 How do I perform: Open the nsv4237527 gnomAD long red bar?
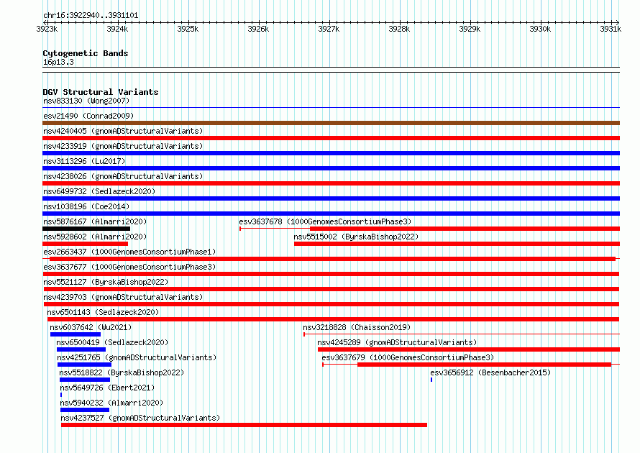click(244, 425)
